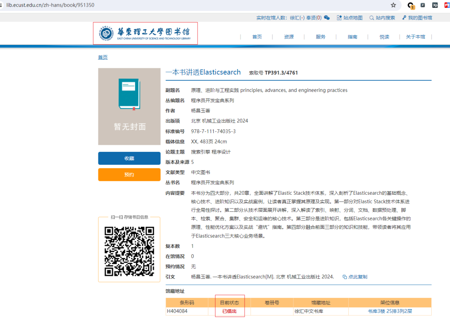The width and height of the screenshot is (450, 320).
Task: Open the 资源 navigation menu
Action: (x=289, y=37)
